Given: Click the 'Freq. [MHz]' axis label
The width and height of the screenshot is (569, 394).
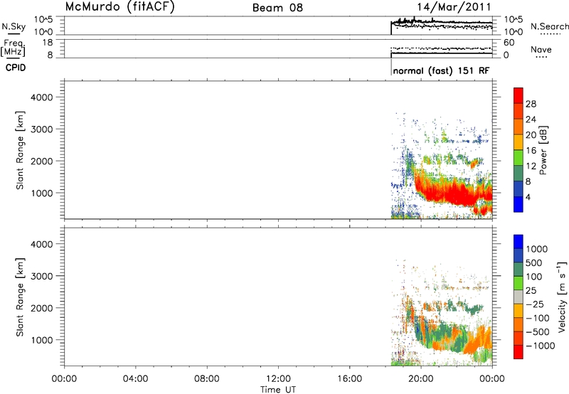Looking at the screenshot, I should click(x=14, y=48).
